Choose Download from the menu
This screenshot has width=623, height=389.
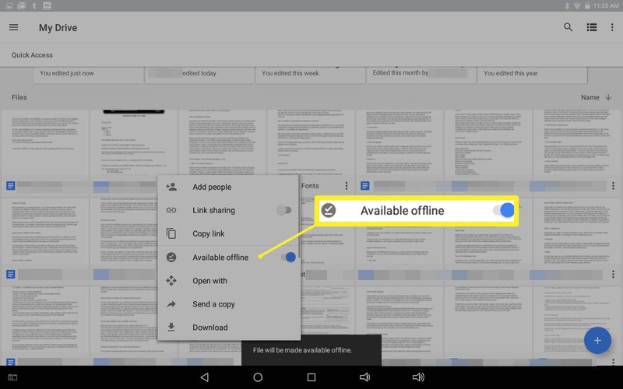tap(228, 327)
